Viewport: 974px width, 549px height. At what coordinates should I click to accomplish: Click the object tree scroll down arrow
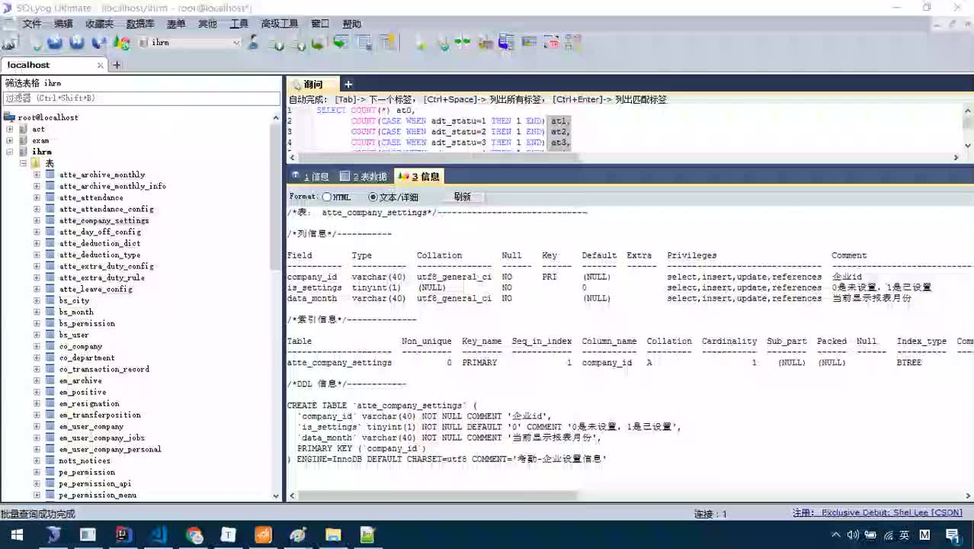click(x=276, y=496)
